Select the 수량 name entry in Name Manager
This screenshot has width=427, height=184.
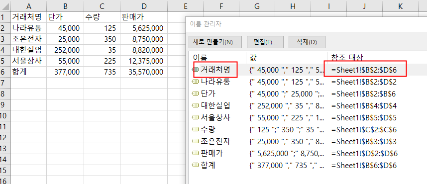click(208, 130)
